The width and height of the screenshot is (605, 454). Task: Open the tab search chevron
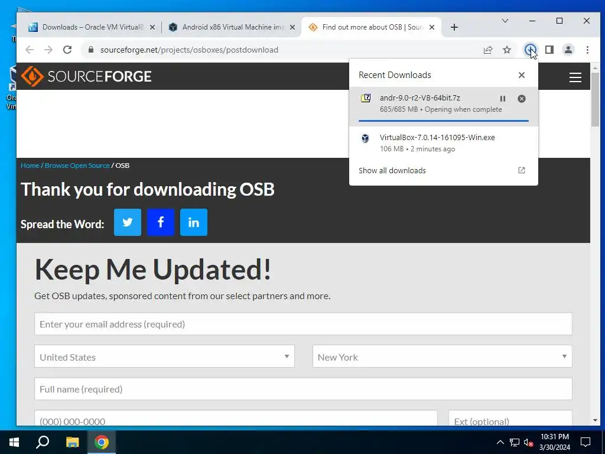505,21
